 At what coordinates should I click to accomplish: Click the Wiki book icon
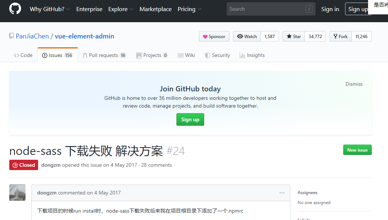click(180, 55)
